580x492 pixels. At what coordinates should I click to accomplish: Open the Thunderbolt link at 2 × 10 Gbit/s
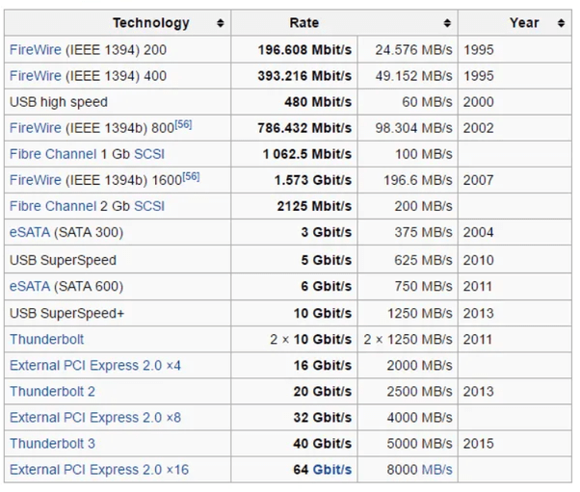tap(46, 339)
